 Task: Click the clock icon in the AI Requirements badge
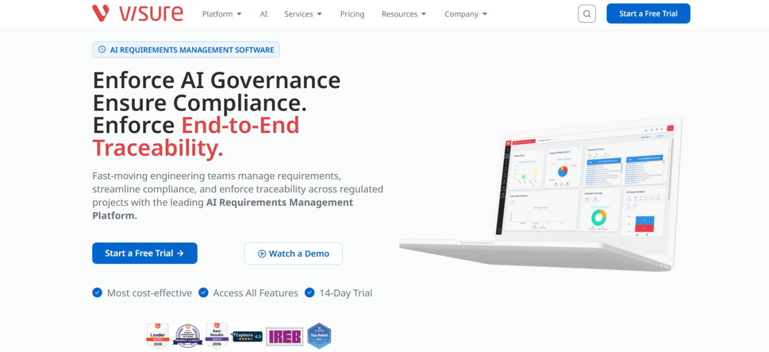[102, 50]
